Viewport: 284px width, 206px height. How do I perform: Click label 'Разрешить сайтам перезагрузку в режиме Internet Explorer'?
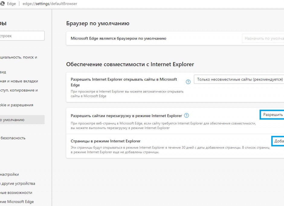pyautogui.click(x=126, y=116)
